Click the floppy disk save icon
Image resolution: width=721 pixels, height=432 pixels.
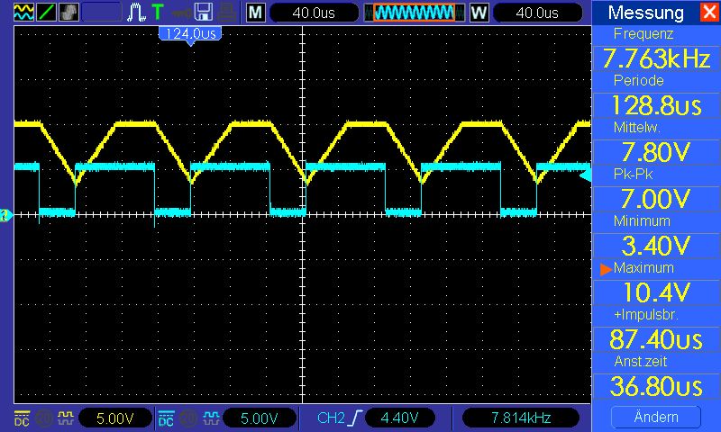coord(204,13)
